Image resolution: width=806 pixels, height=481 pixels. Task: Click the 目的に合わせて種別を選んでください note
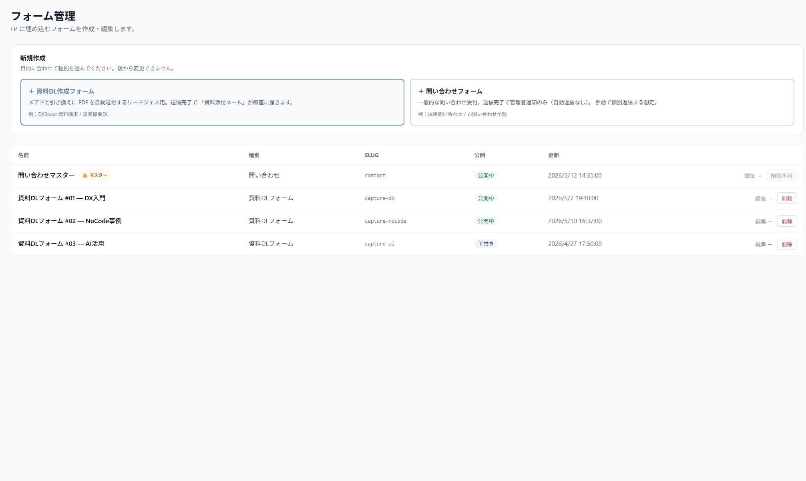pyautogui.click(x=98, y=68)
